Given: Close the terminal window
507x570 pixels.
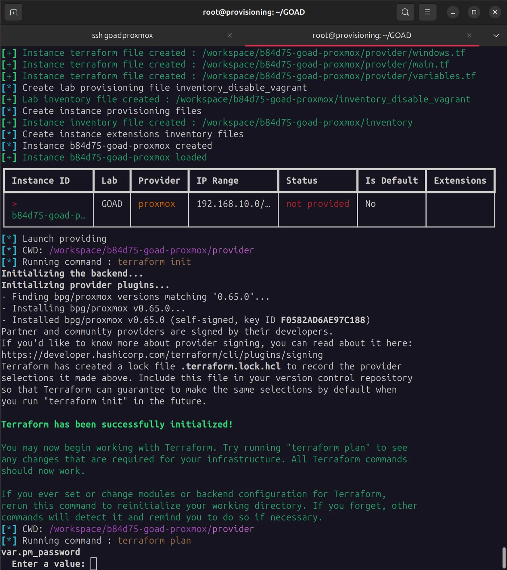Looking at the screenshot, I should 495,12.
